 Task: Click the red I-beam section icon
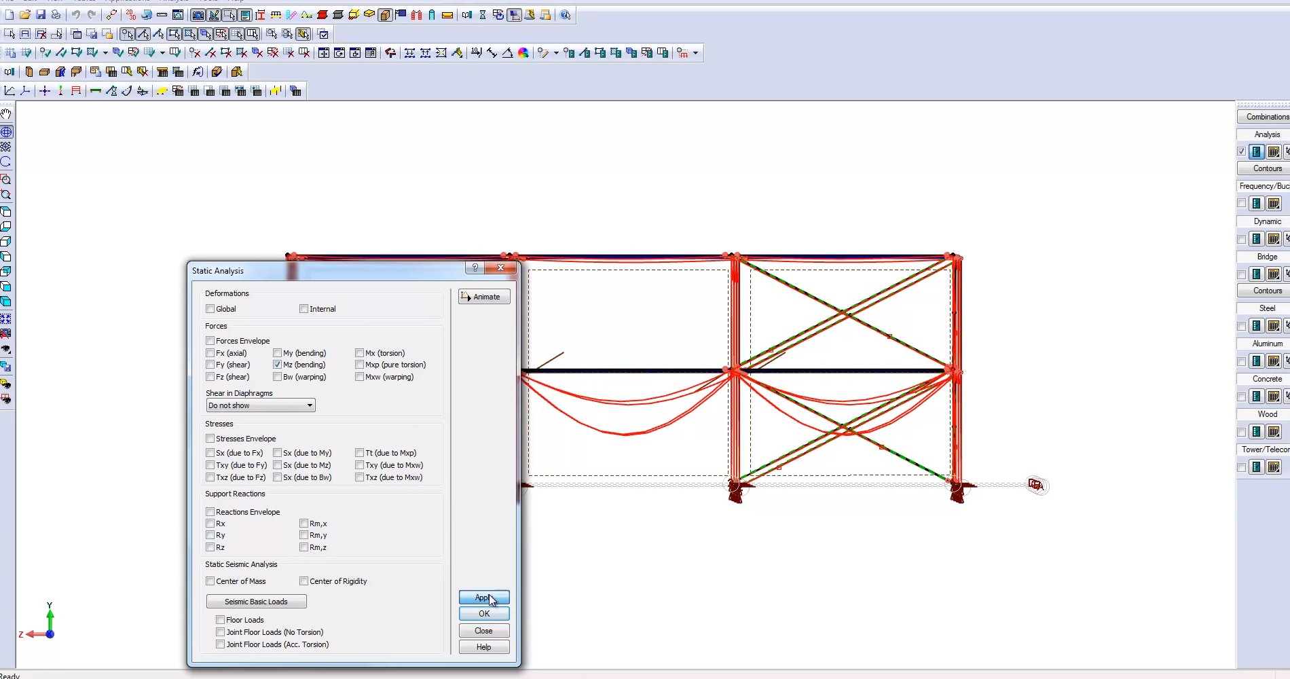coord(260,15)
